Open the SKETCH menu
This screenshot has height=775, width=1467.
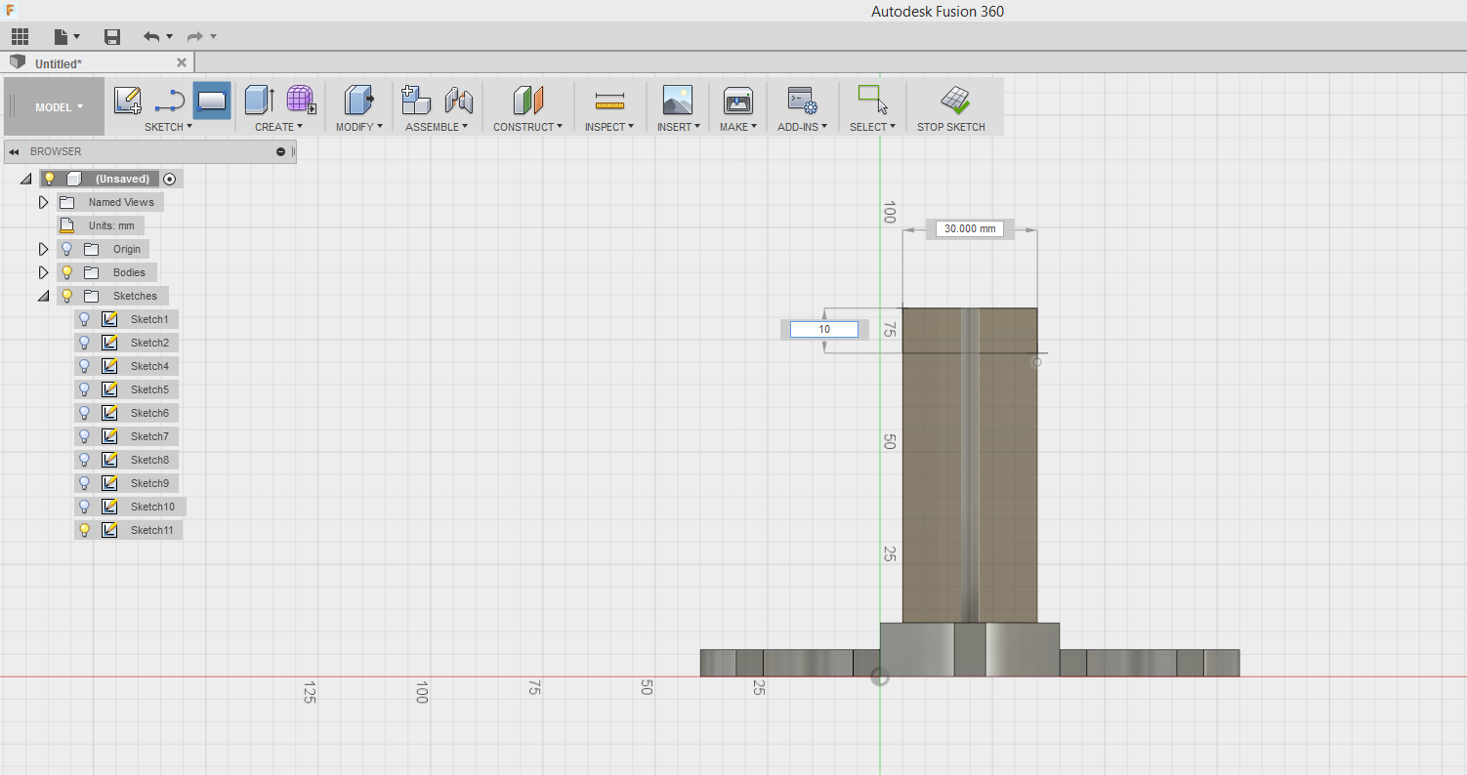point(168,127)
